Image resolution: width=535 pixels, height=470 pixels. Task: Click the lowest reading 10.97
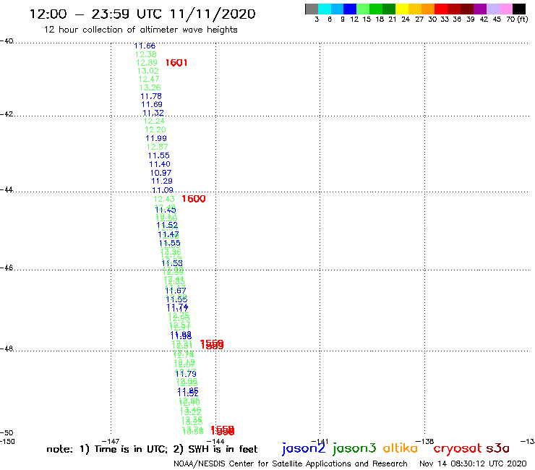pos(160,173)
